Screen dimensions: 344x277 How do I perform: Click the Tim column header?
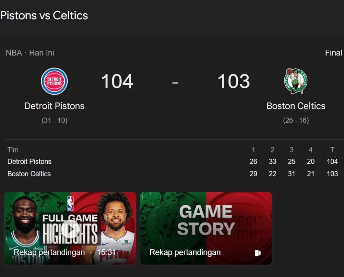coord(13,150)
